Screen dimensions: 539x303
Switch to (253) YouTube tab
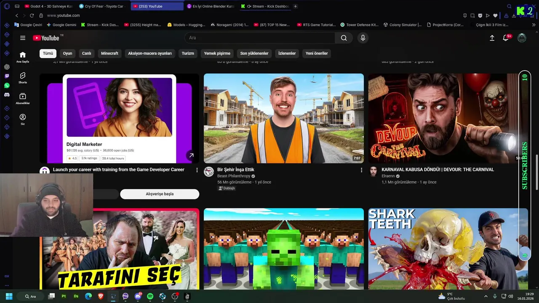157,6
